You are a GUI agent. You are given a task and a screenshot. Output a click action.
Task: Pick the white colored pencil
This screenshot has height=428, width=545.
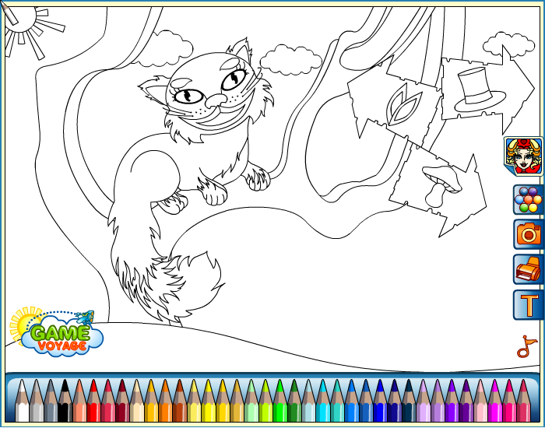pos(23,401)
